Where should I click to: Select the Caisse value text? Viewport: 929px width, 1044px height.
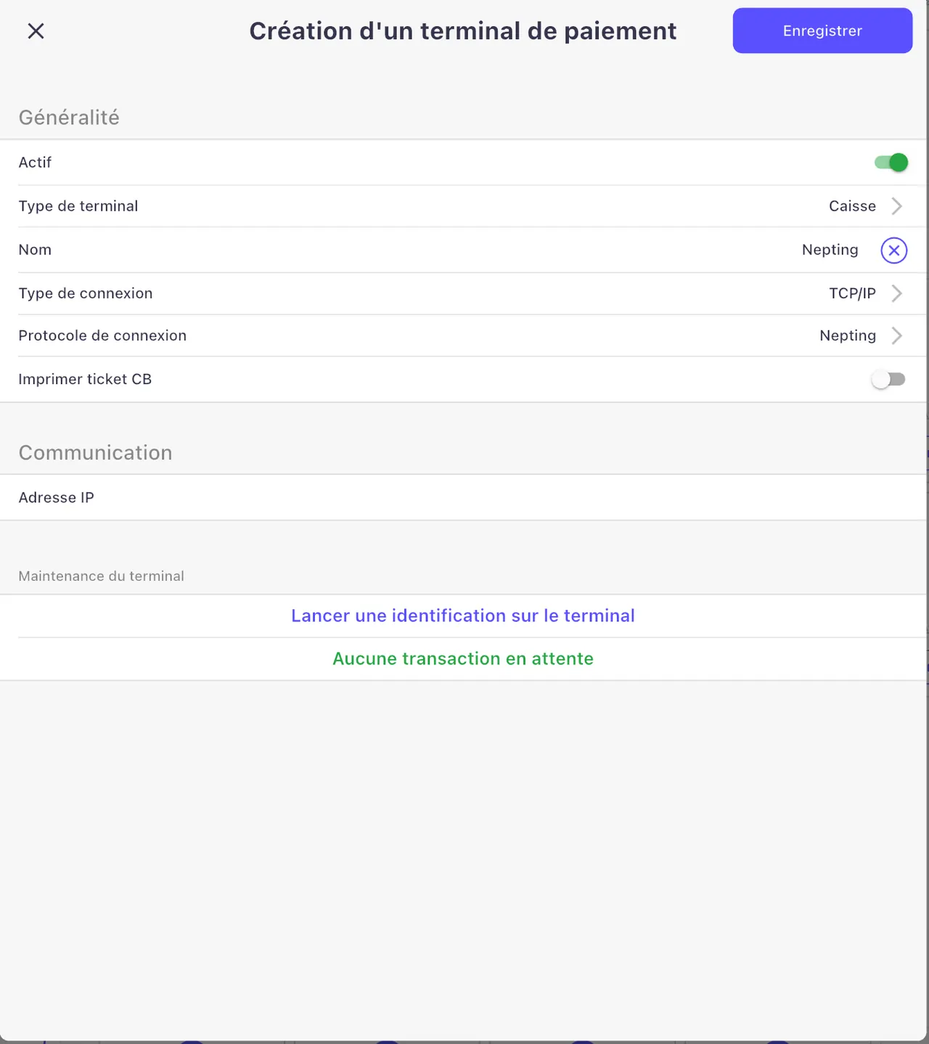coord(852,206)
